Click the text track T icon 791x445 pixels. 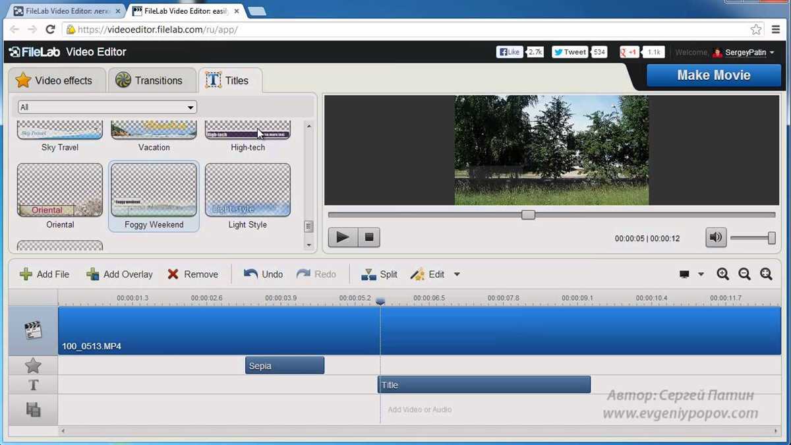[x=33, y=385]
